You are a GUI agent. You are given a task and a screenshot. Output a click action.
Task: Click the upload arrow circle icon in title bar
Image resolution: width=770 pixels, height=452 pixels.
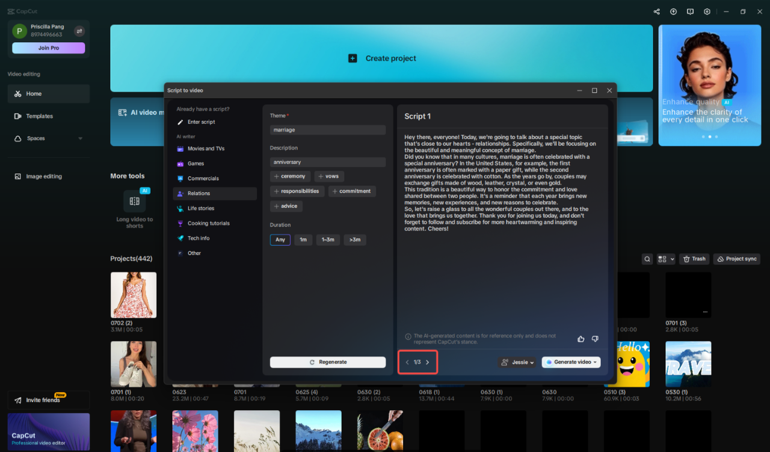(673, 11)
